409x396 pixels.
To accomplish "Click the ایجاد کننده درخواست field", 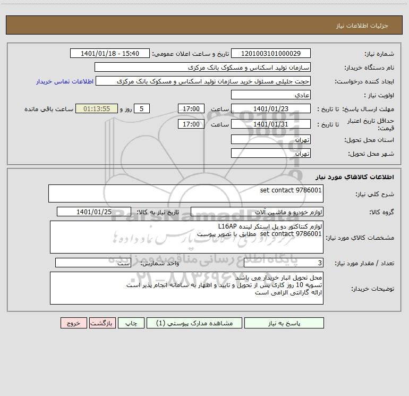I will pyautogui.click(x=203, y=81).
